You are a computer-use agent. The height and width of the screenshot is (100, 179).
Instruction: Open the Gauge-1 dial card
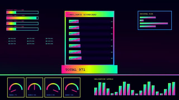click(16, 87)
